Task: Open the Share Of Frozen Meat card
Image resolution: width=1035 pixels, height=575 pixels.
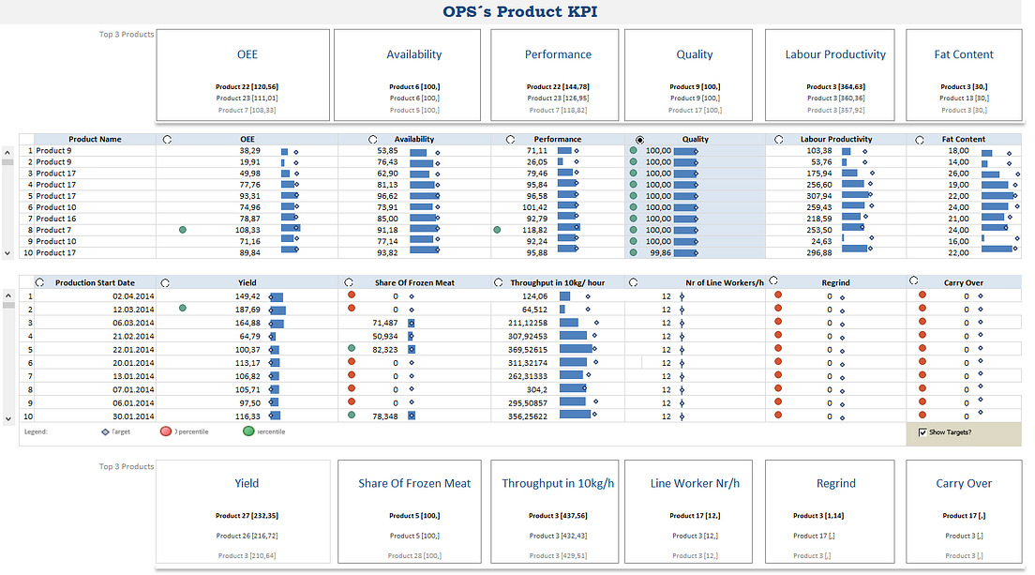Action: point(410,511)
